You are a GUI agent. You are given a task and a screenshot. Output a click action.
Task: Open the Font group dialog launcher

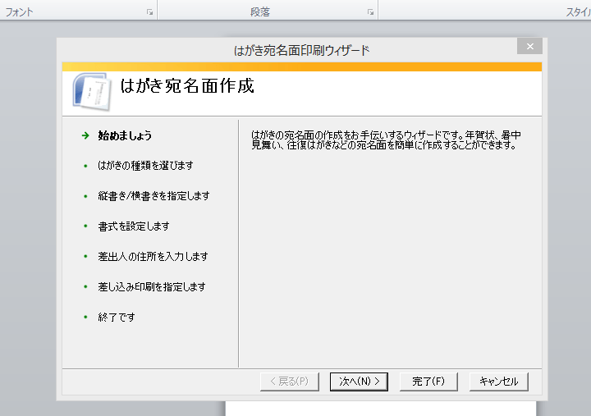click(x=149, y=12)
